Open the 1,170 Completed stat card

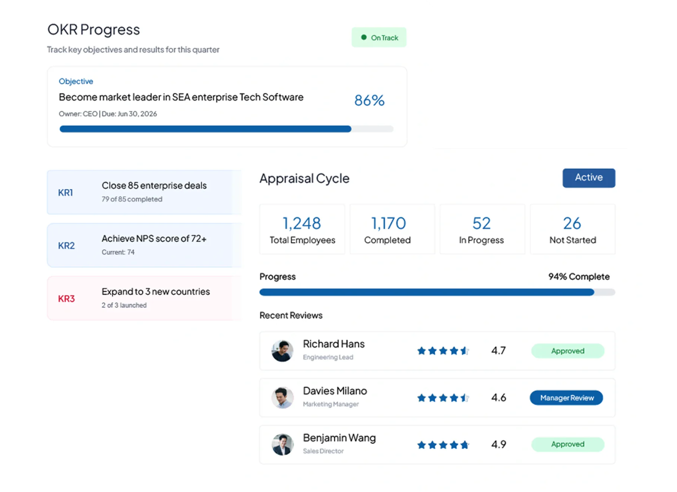(392, 229)
